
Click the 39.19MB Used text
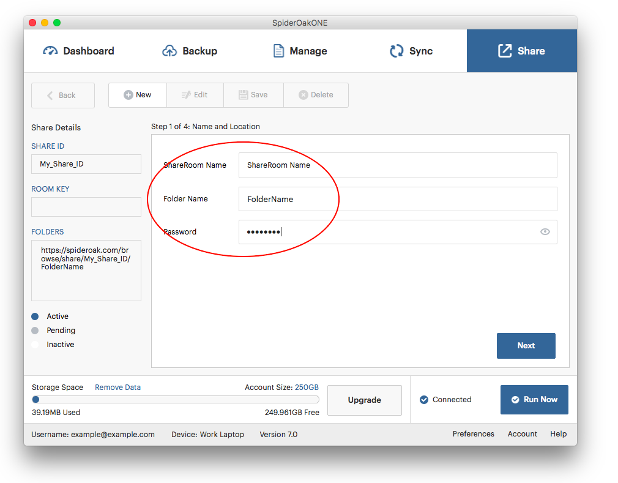56,413
